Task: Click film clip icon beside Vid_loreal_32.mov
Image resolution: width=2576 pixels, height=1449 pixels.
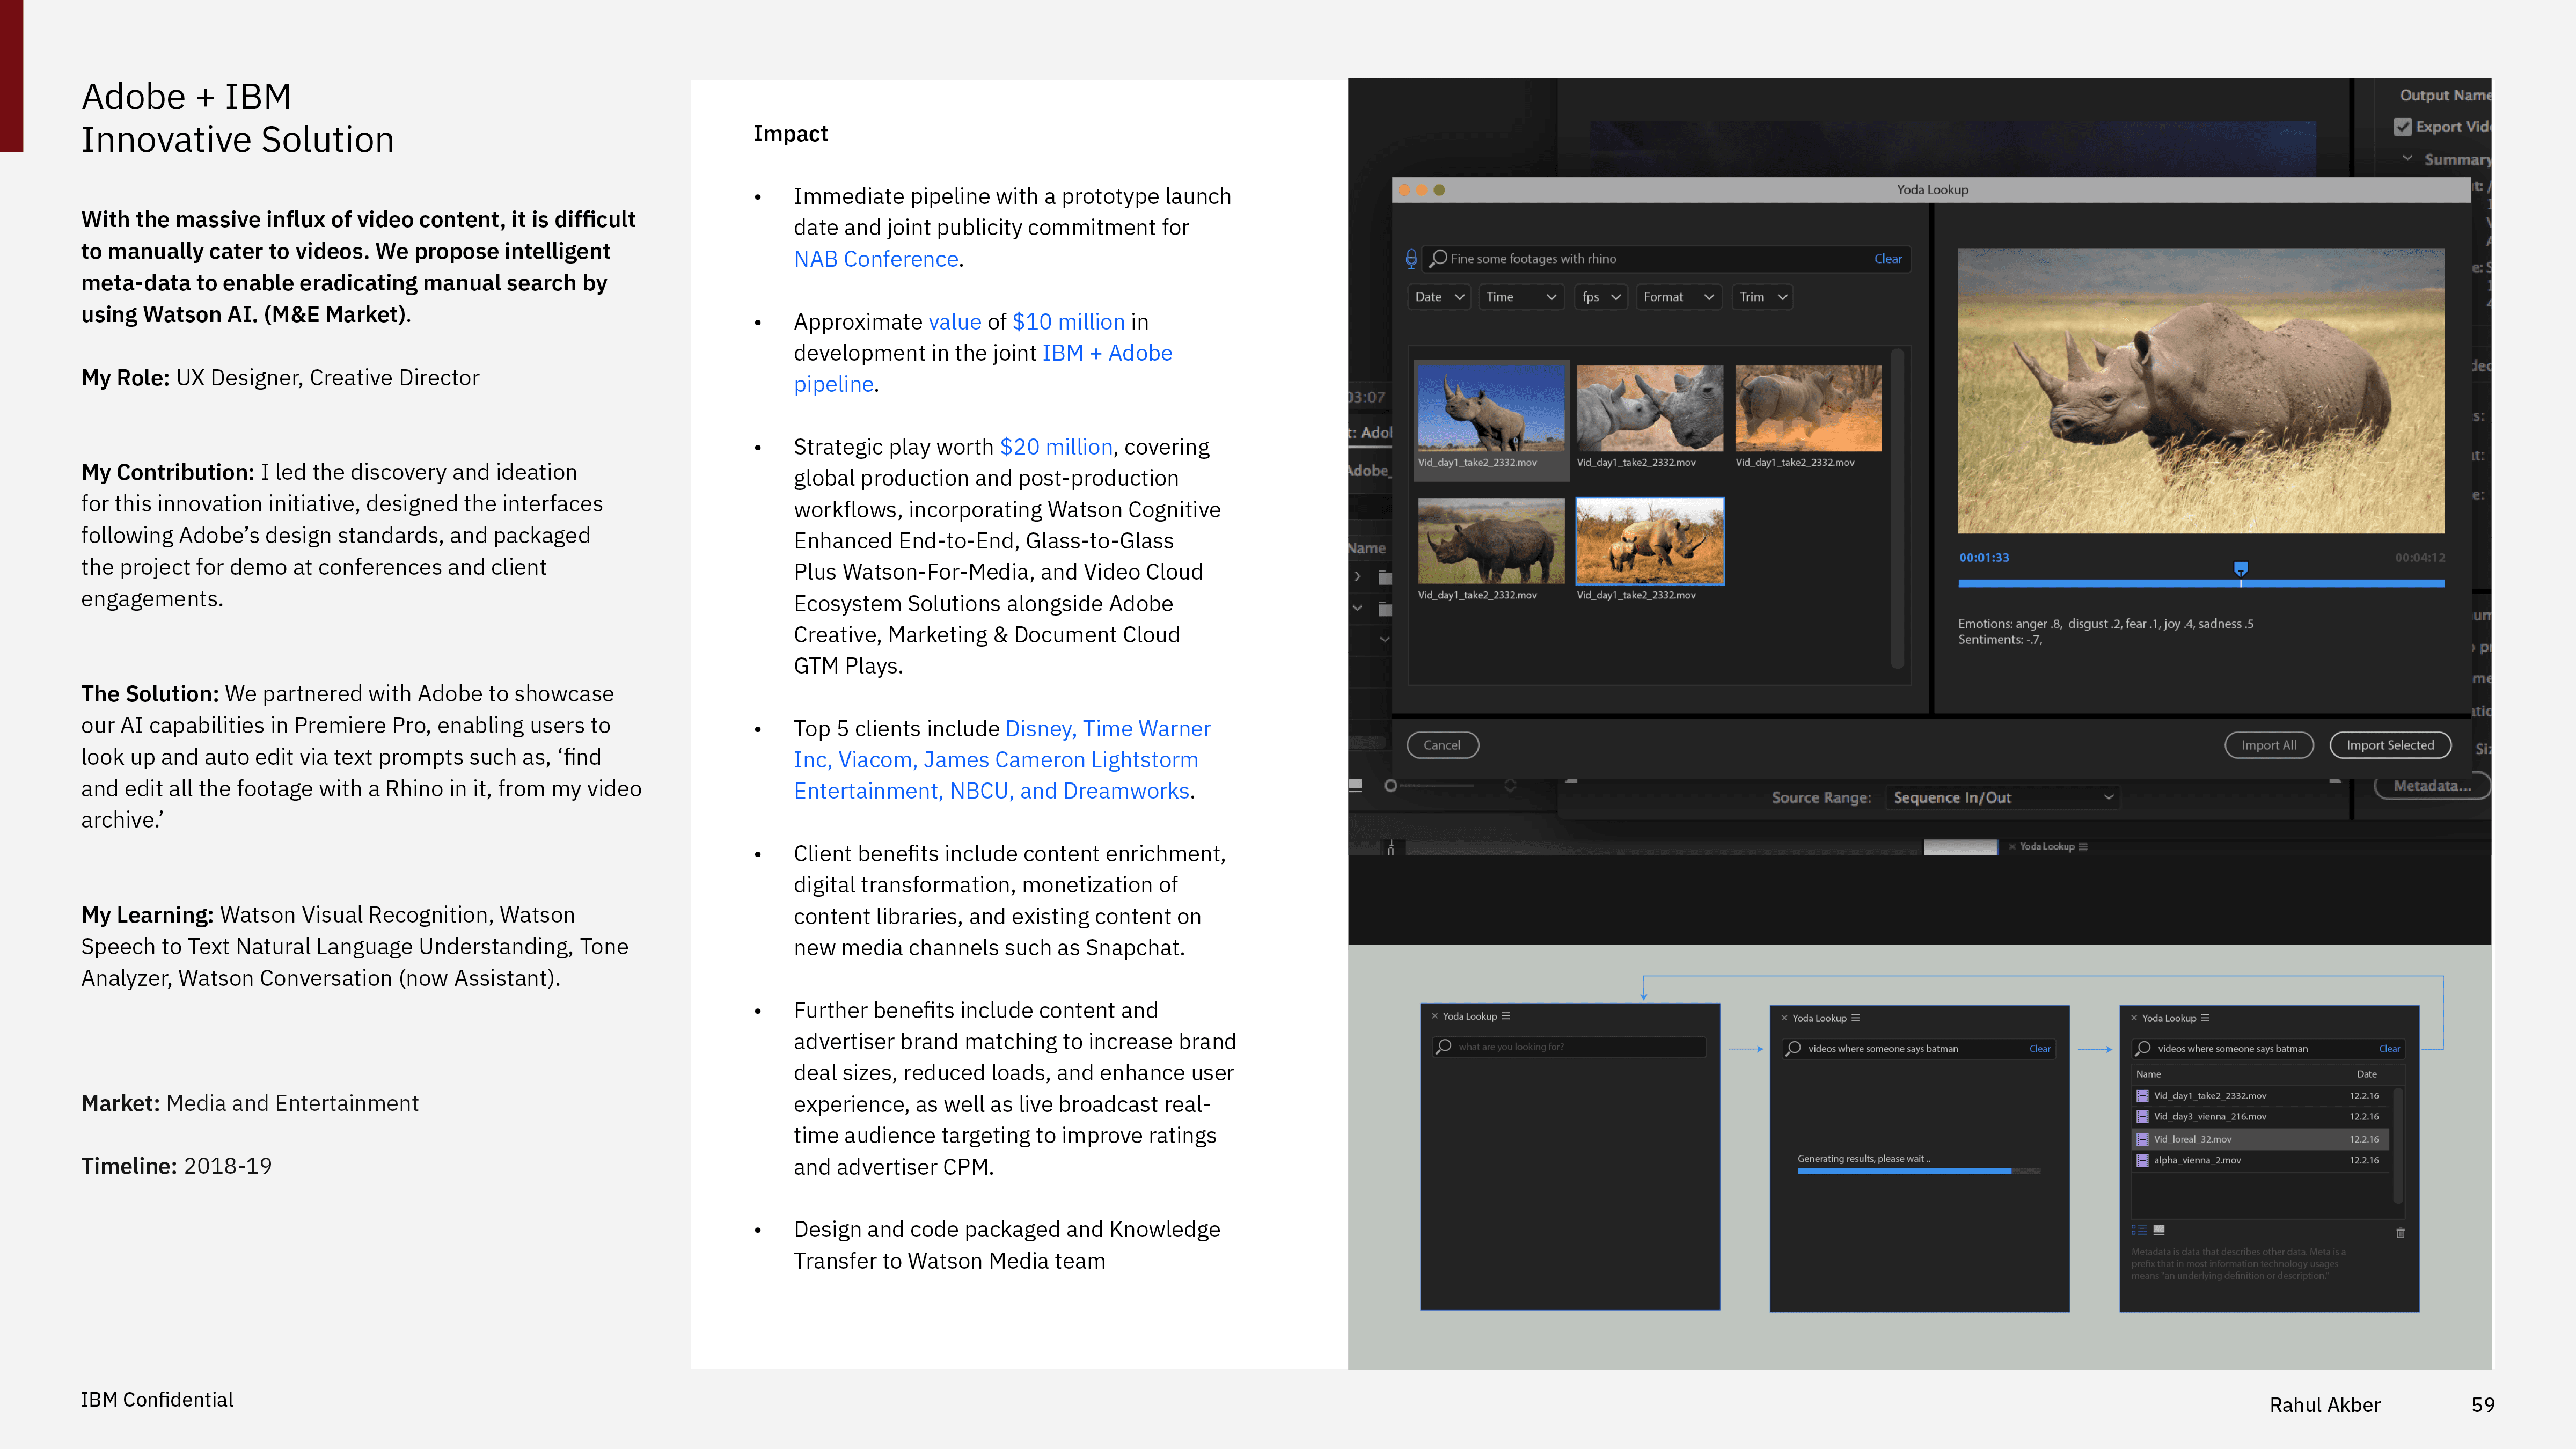Action: point(2142,1139)
